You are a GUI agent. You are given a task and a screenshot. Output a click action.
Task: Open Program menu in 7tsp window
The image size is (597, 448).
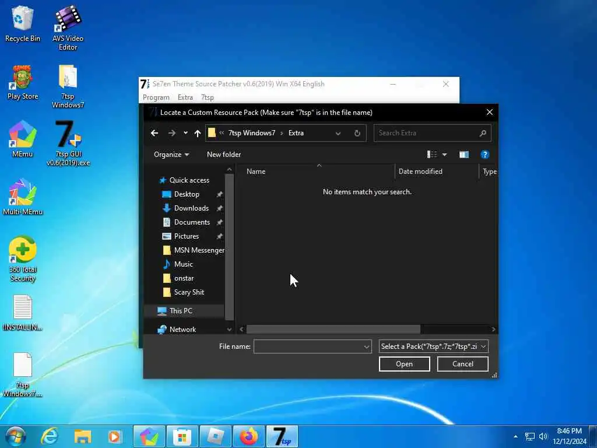pyautogui.click(x=156, y=97)
